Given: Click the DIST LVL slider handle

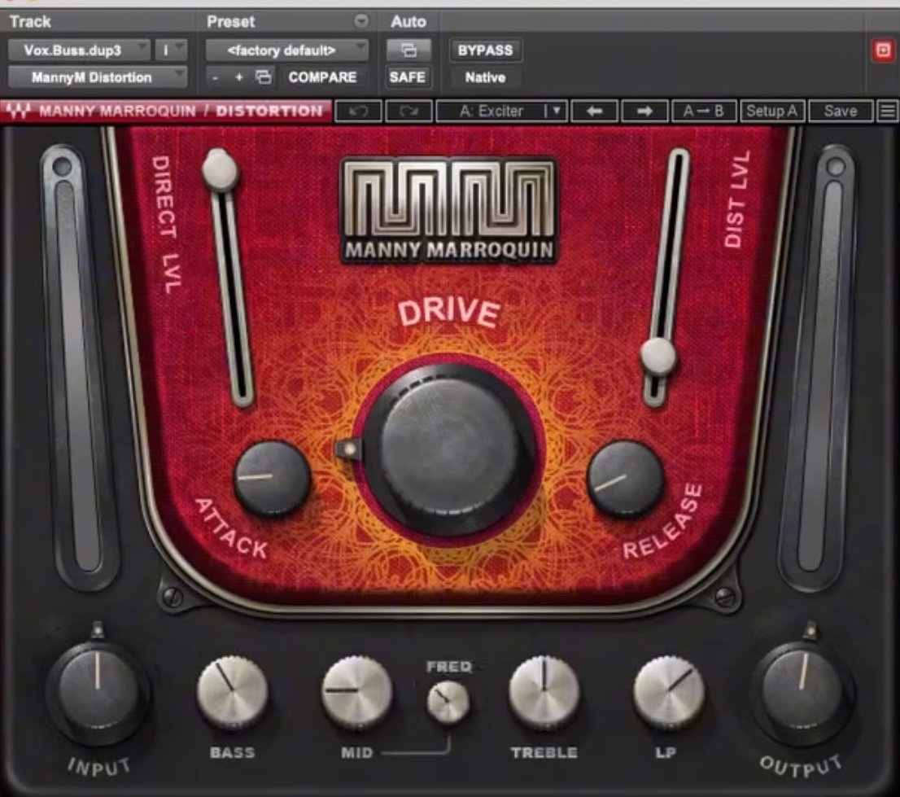Looking at the screenshot, I should coord(658,357).
